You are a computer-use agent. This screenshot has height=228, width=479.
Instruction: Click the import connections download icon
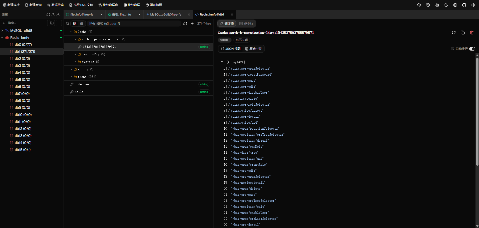(58, 15)
